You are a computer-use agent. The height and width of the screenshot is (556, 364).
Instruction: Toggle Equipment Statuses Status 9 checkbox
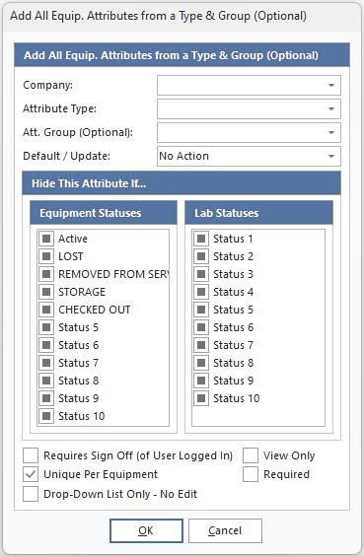click(46, 398)
